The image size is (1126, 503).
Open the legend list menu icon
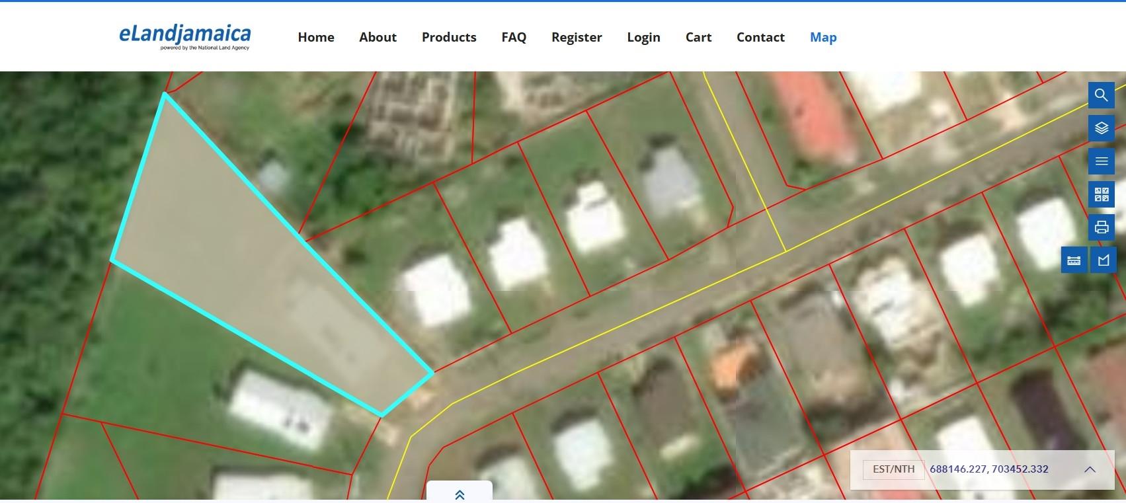1101,161
